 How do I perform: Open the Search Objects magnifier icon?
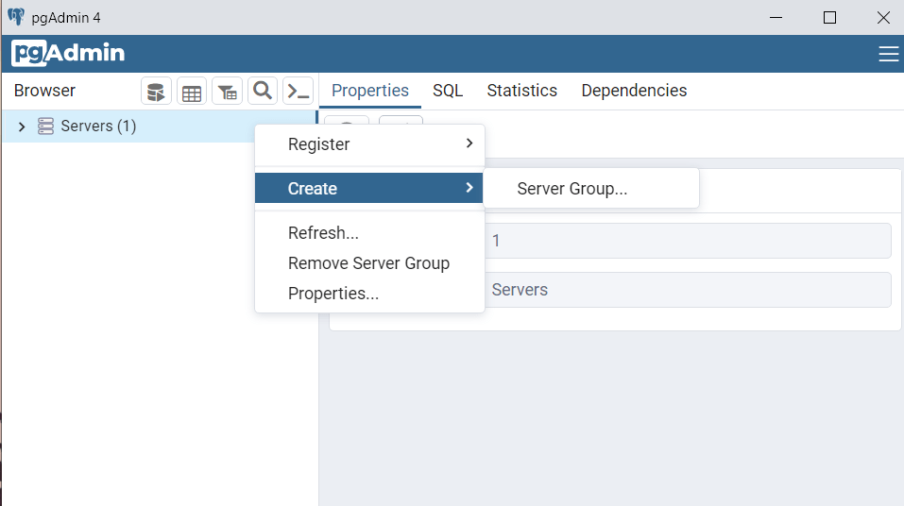263,91
